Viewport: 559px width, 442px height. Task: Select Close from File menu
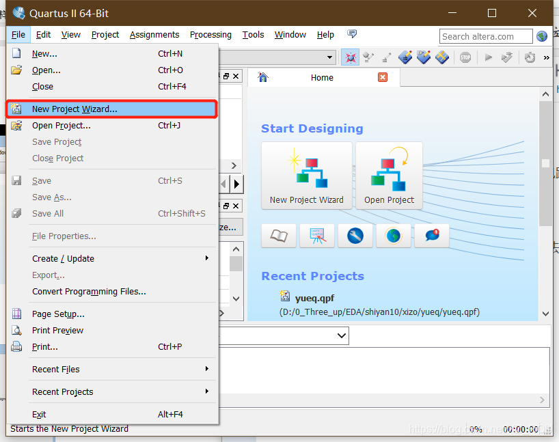(111, 86)
